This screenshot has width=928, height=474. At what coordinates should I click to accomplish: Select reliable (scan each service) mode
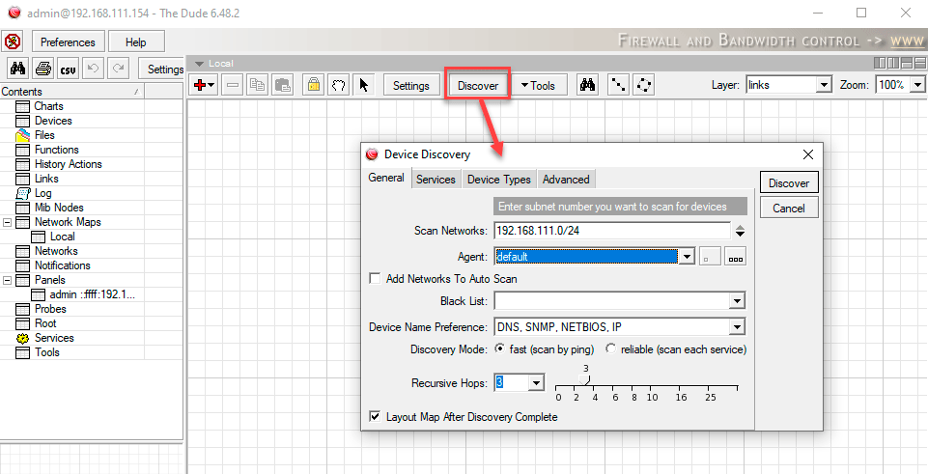pyautogui.click(x=611, y=349)
